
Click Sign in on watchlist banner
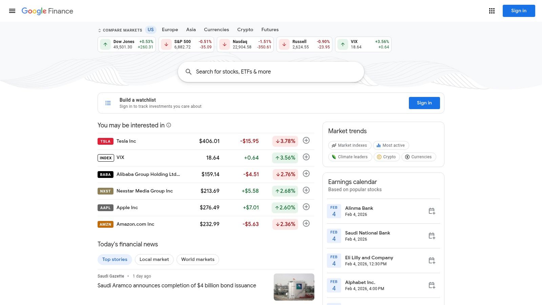(x=424, y=103)
